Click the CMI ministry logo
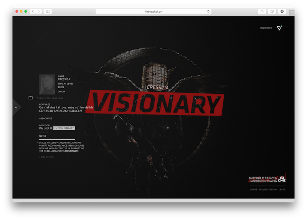Viewport: 307px width, 220px height. (x=282, y=179)
